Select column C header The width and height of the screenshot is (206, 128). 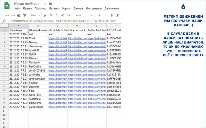[57, 26]
